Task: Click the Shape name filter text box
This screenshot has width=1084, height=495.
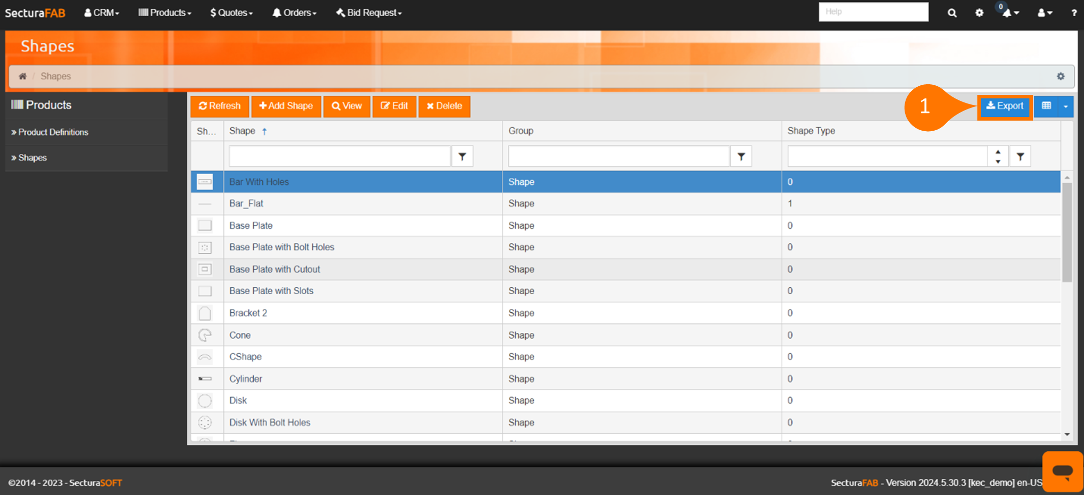Action: pos(339,156)
